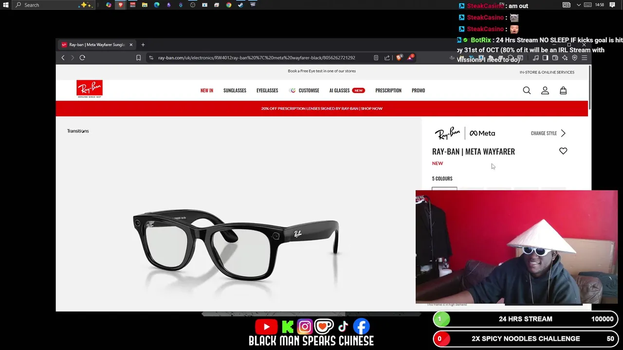Viewport: 623px width, 350px height.
Task: Select the first colour swatch
Action: [444, 189]
